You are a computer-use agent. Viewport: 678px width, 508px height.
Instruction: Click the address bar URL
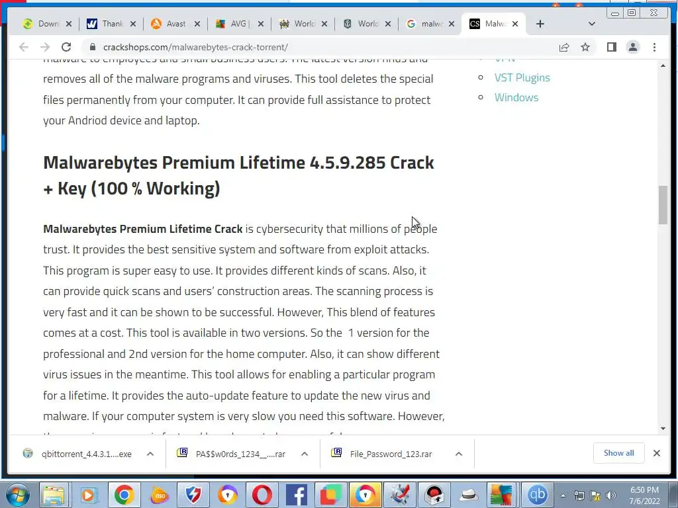(x=195, y=47)
